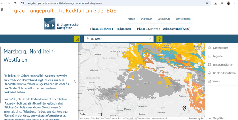Bookmark this page with the star icon
Viewport: 238px width, 120px height.
tap(207, 3)
